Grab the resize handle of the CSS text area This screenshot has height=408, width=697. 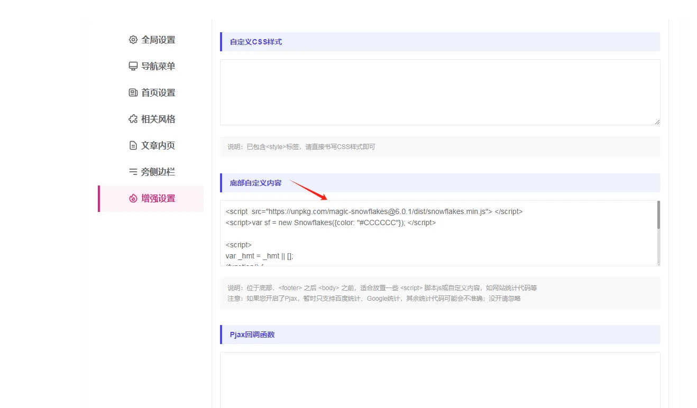click(x=657, y=122)
